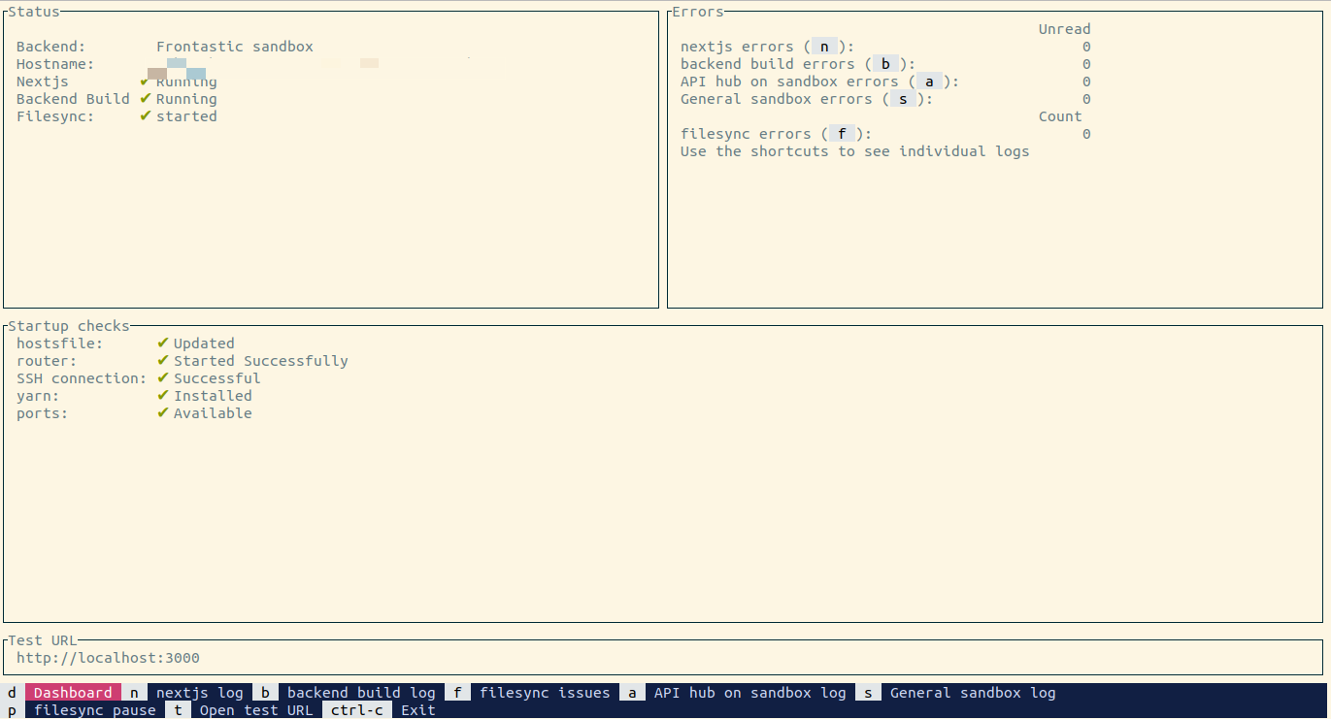Click the 'f' key beside filesync errors
Viewport: 1331px width, 719px height.
(x=842, y=134)
